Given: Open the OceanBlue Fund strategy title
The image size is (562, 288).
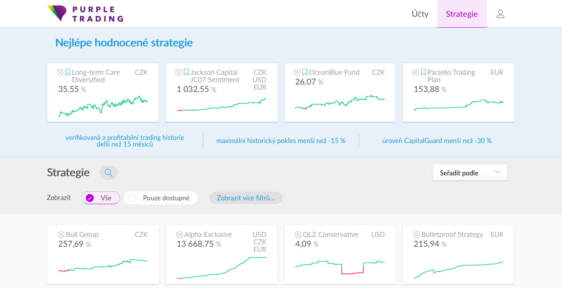Looking at the screenshot, I should tap(334, 72).
